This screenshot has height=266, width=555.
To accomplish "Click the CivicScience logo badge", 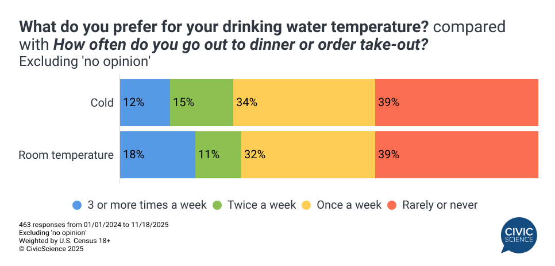I will pyautogui.click(x=519, y=234).
